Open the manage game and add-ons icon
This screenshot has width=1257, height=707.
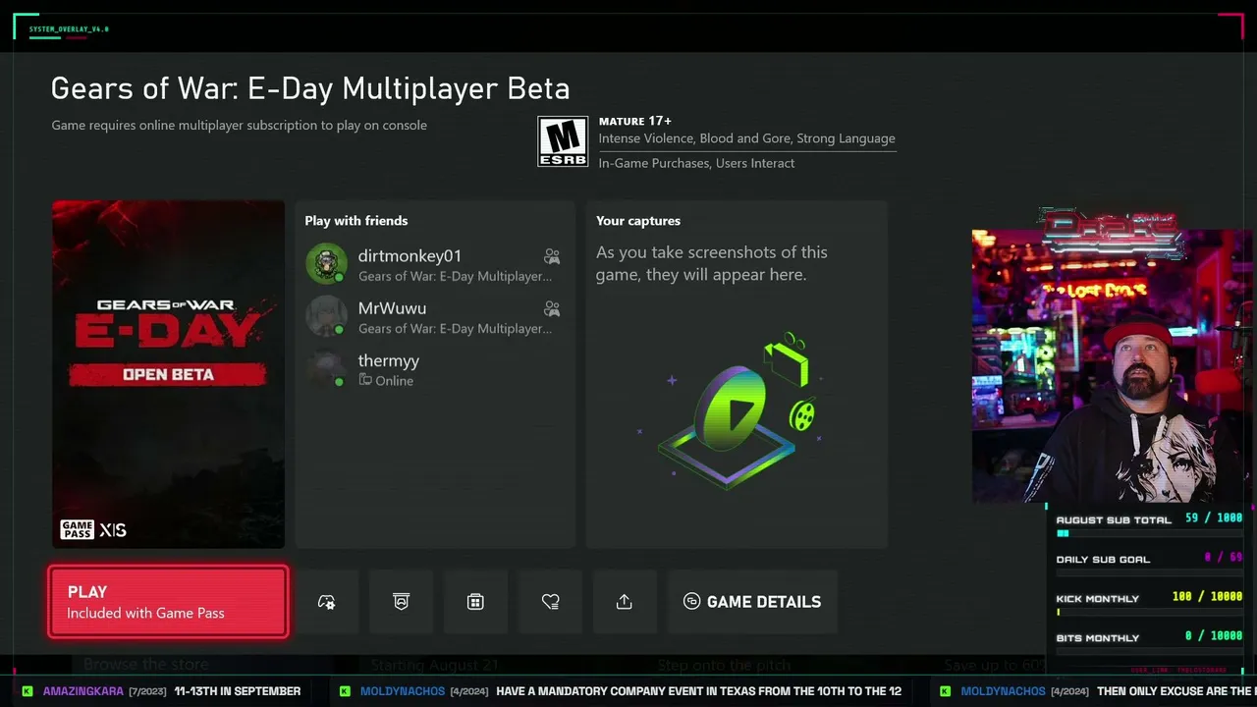(327, 602)
